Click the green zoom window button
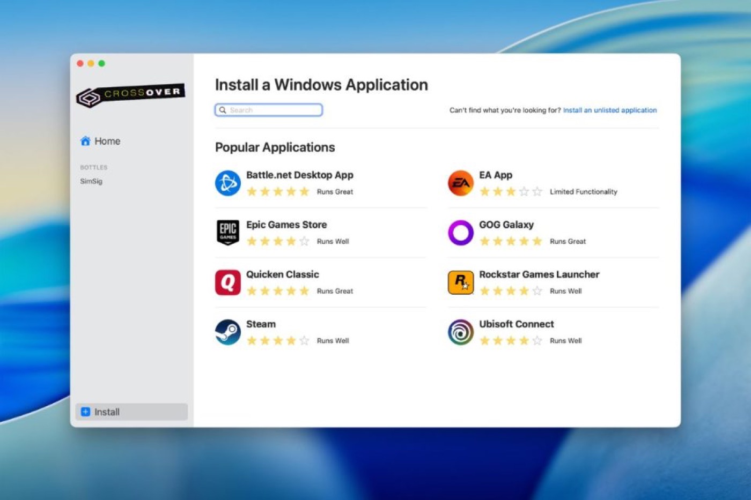 click(101, 63)
